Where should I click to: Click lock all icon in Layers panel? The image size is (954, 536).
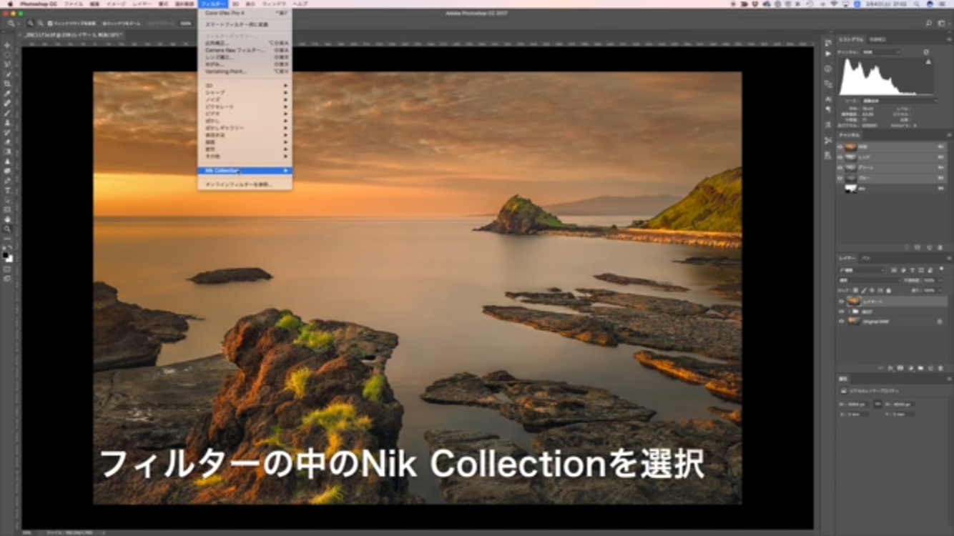pos(890,290)
